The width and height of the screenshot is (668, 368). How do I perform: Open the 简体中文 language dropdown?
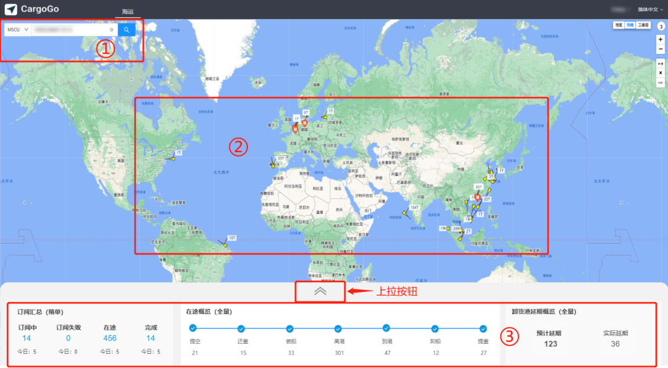(650, 9)
